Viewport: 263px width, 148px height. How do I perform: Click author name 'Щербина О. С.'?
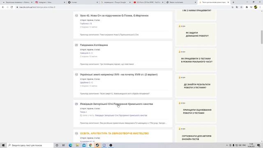pos(87,83)
